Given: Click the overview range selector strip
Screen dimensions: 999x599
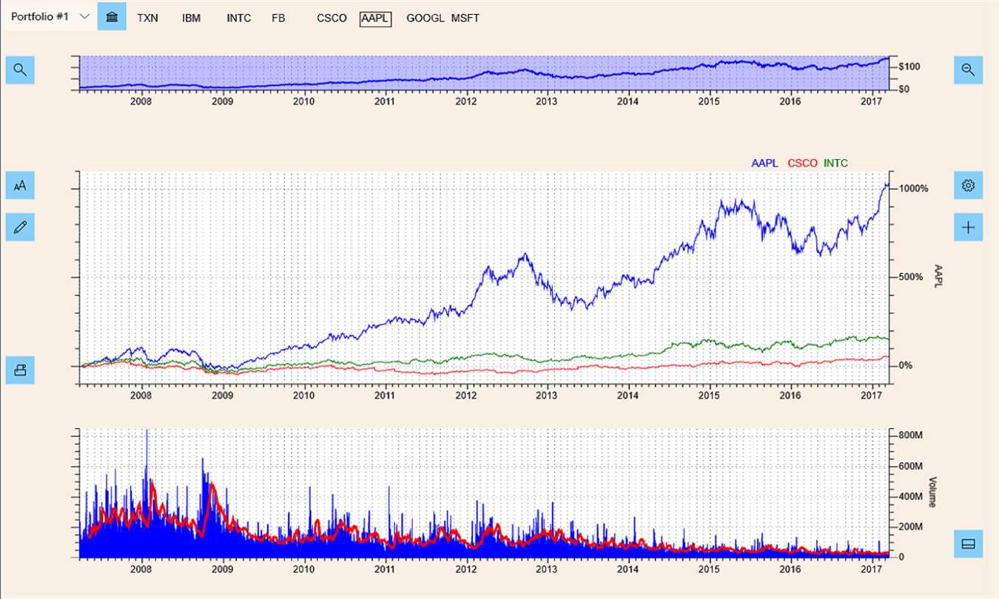Looking at the screenshot, I should [483, 72].
